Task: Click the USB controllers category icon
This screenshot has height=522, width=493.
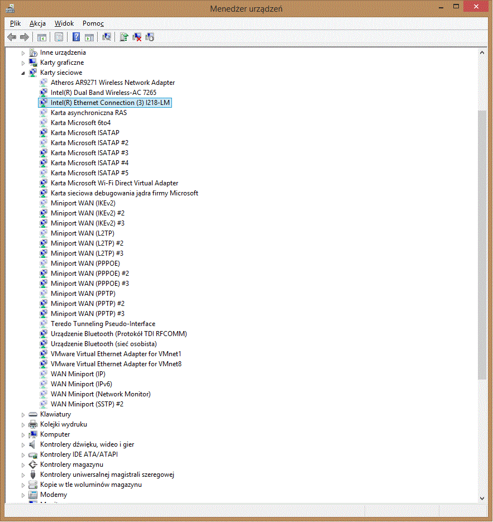Action: tap(32, 475)
